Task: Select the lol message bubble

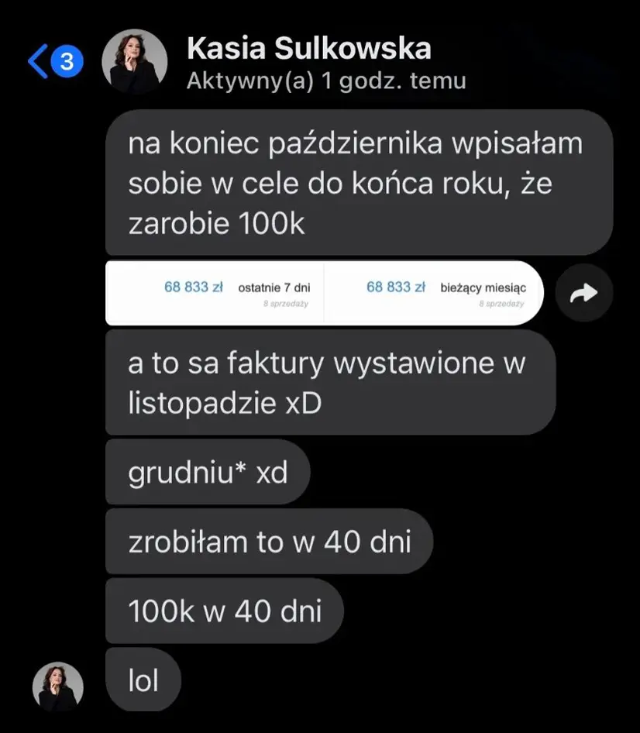Action: [x=143, y=680]
